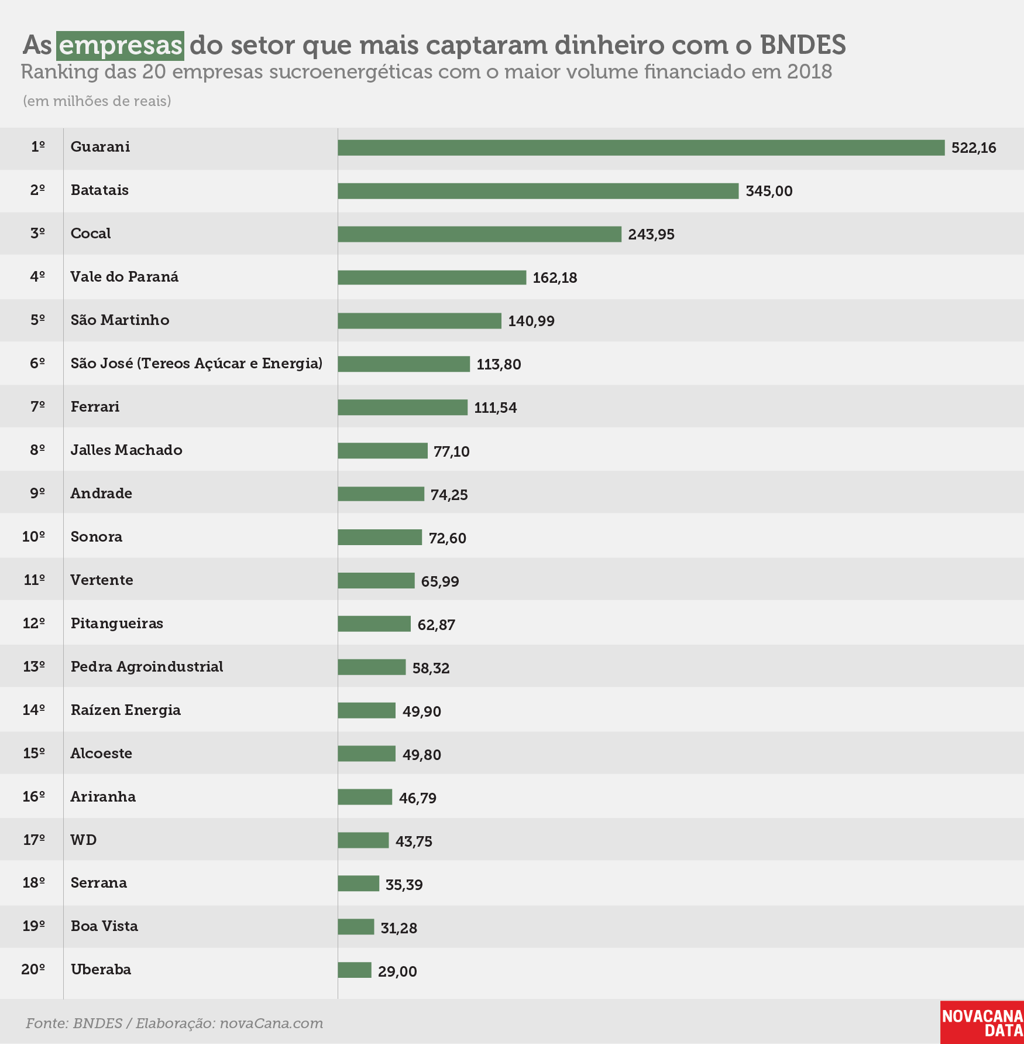Click the rank label "15º"
The width and height of the screenshot is (1024, 1044).
(x=34, y=754)
